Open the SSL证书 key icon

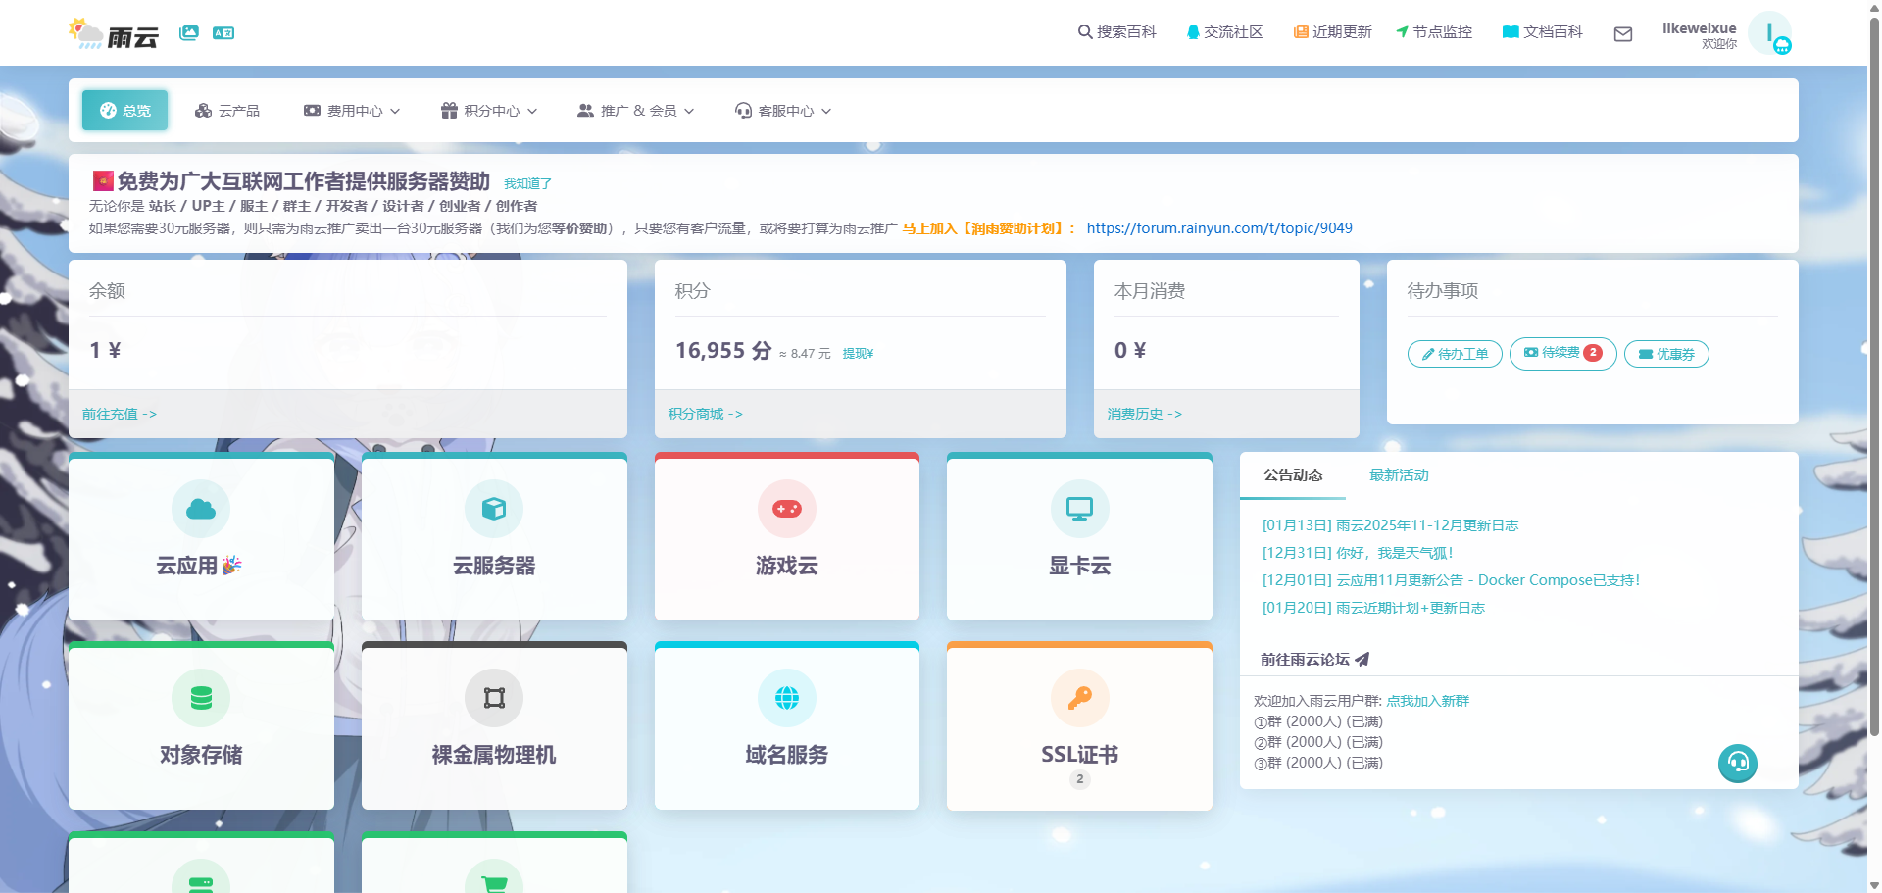pos(1079,698)
